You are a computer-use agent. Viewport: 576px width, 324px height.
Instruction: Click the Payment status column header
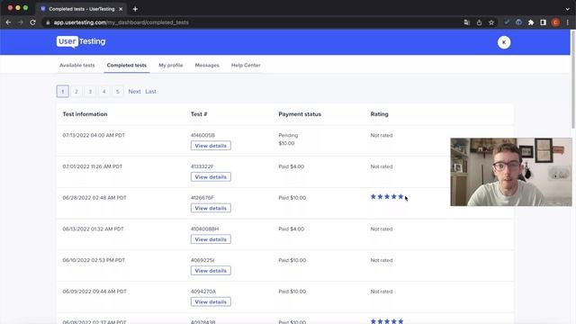300,114
